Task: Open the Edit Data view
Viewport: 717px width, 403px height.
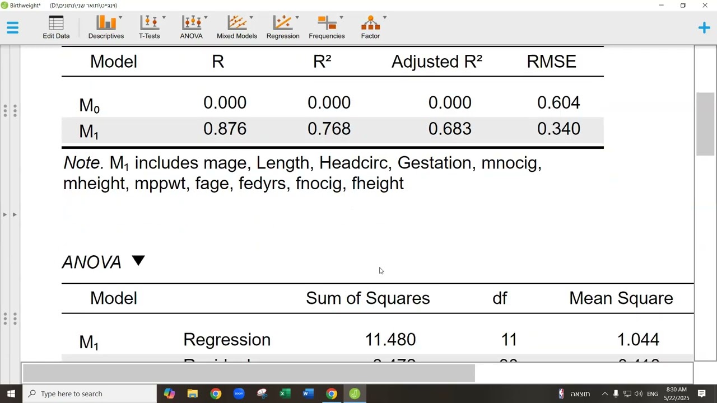Action: pyautogui.click(x=56, y=27)
